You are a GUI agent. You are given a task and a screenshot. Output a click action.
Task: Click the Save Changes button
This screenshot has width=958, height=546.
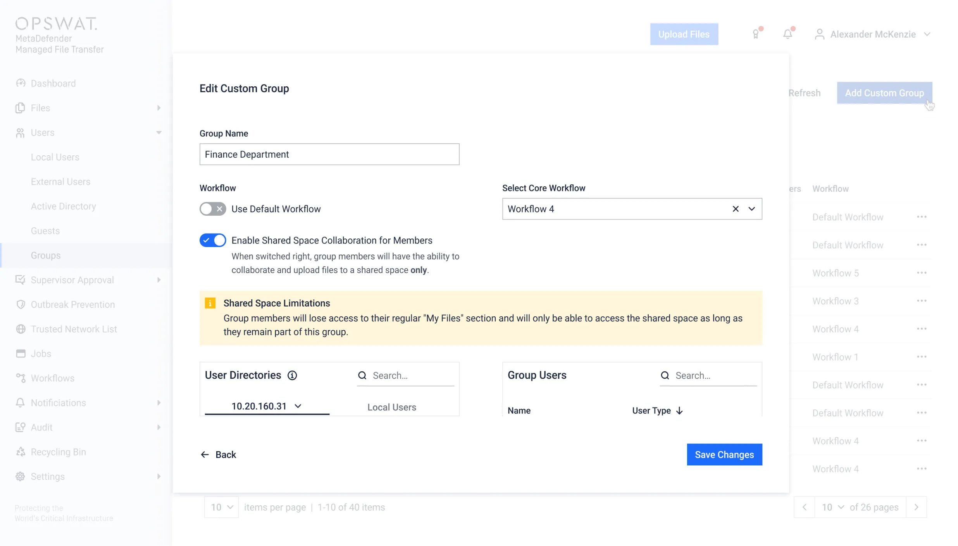(x=724, y=454)
